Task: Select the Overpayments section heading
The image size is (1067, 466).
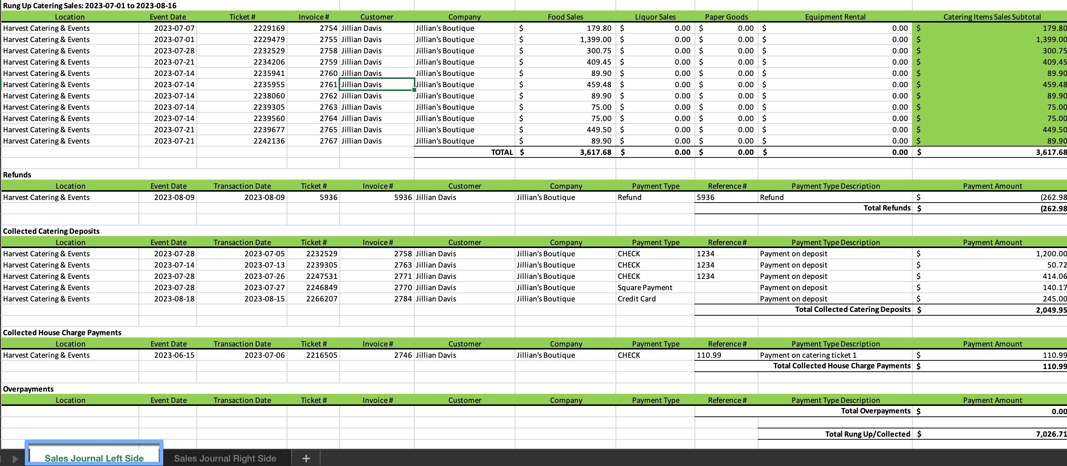Action: click(28, 389)
